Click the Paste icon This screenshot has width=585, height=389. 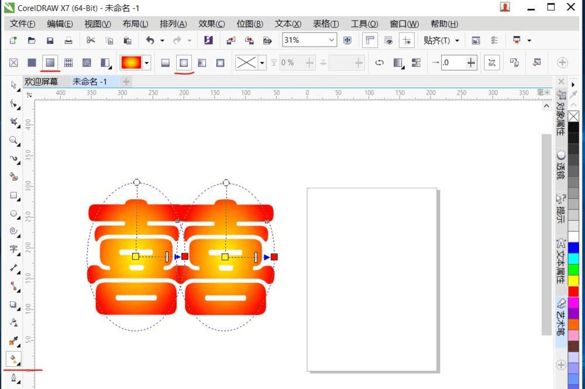point(127,40)
